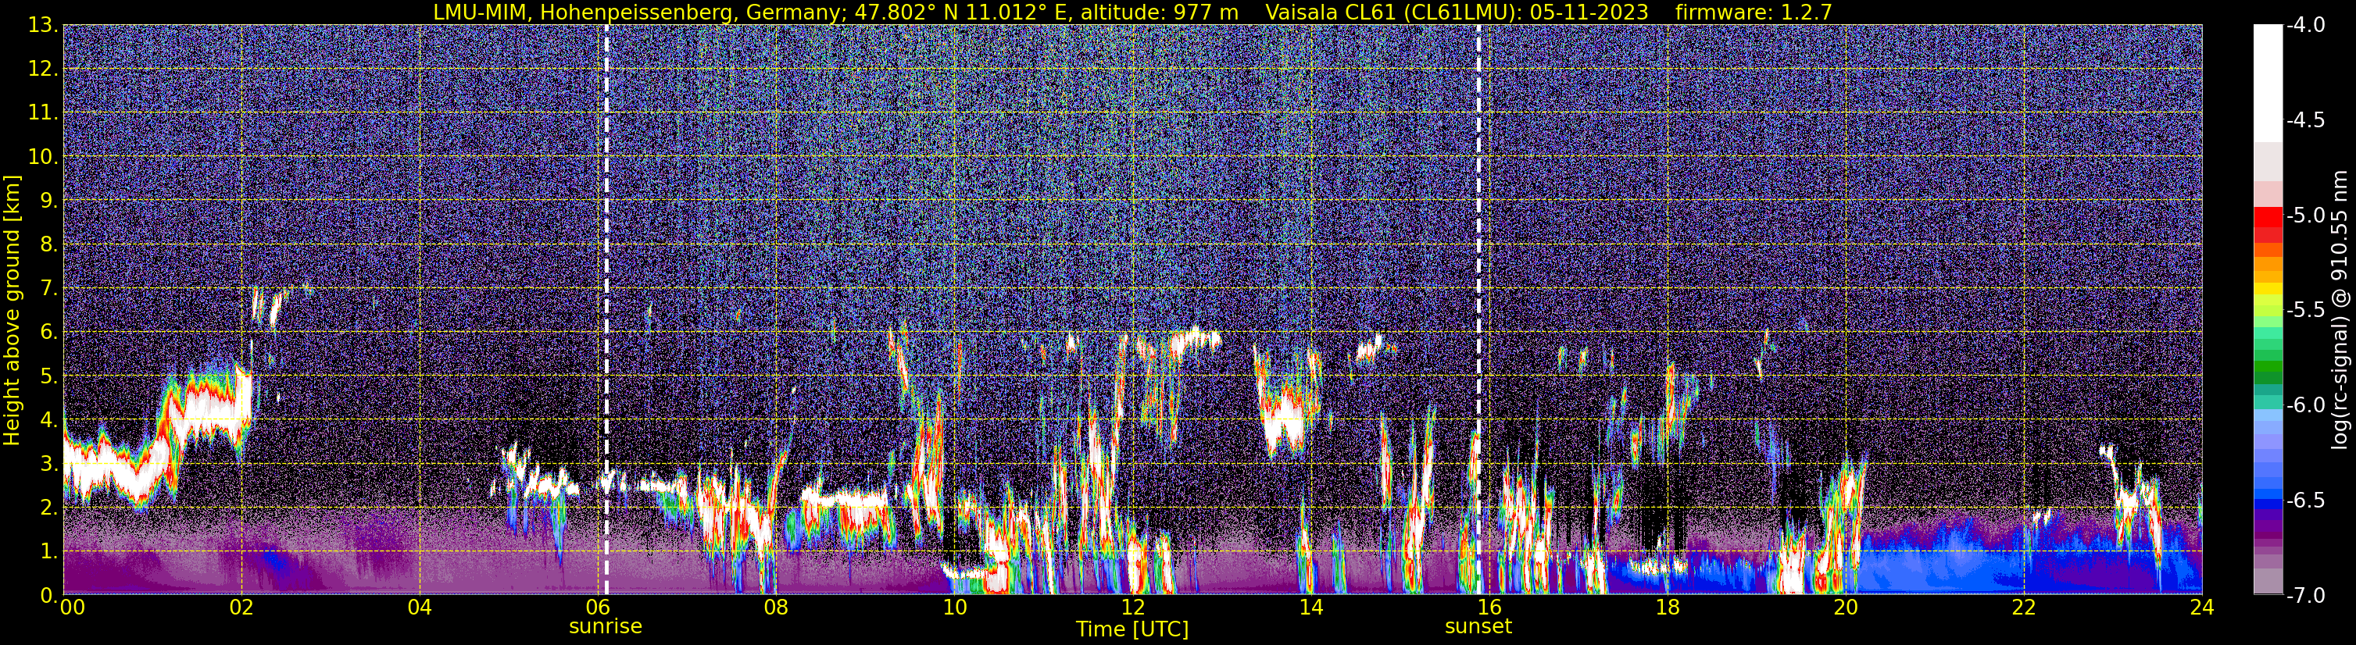Click the '20' hour tick on time axis
The height and width of the screenshot is (645, 2356).
pyautogui.click(x=1847, y=608)
